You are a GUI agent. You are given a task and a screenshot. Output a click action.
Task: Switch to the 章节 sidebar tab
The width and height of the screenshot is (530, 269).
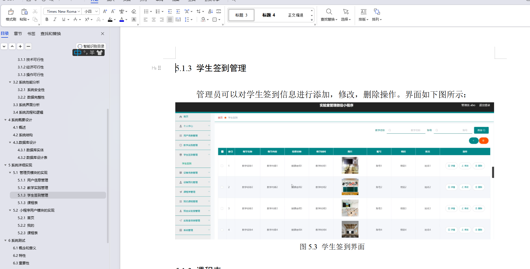[x=18, y=33]
